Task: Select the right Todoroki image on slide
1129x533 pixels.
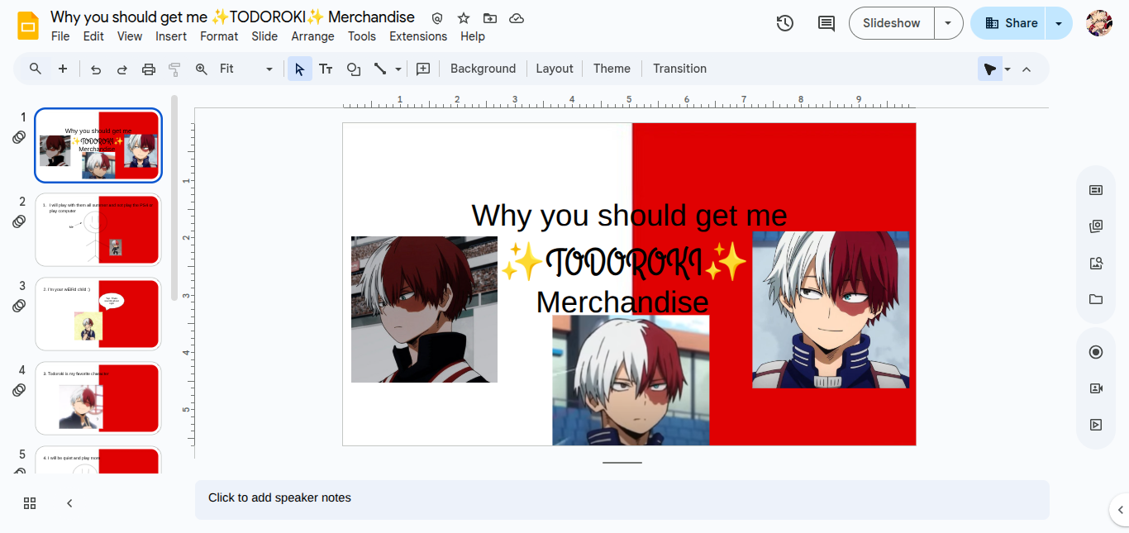Action: 831,309
